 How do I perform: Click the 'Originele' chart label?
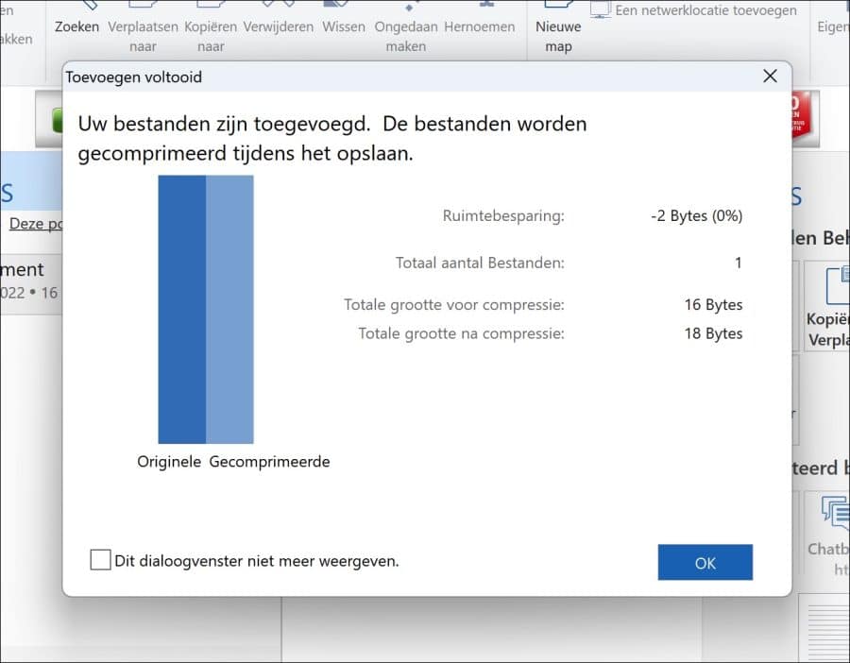tap(169, 461)
